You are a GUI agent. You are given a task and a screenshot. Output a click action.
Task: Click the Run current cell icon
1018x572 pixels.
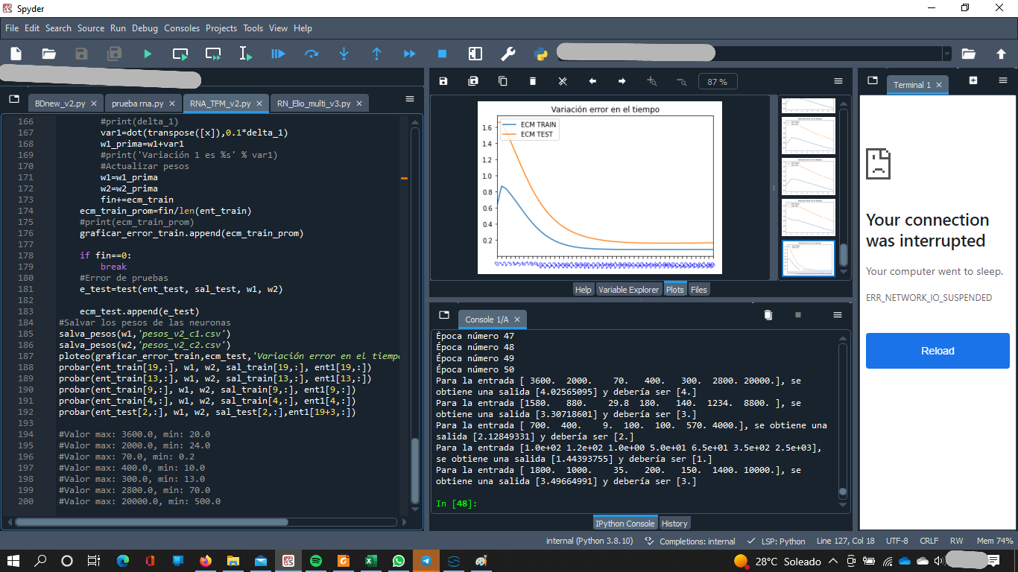tap(180, 54)
